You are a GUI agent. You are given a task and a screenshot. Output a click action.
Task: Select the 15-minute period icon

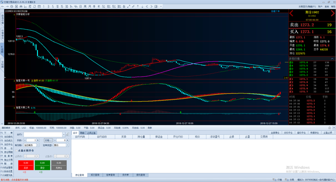coord(62,7)
